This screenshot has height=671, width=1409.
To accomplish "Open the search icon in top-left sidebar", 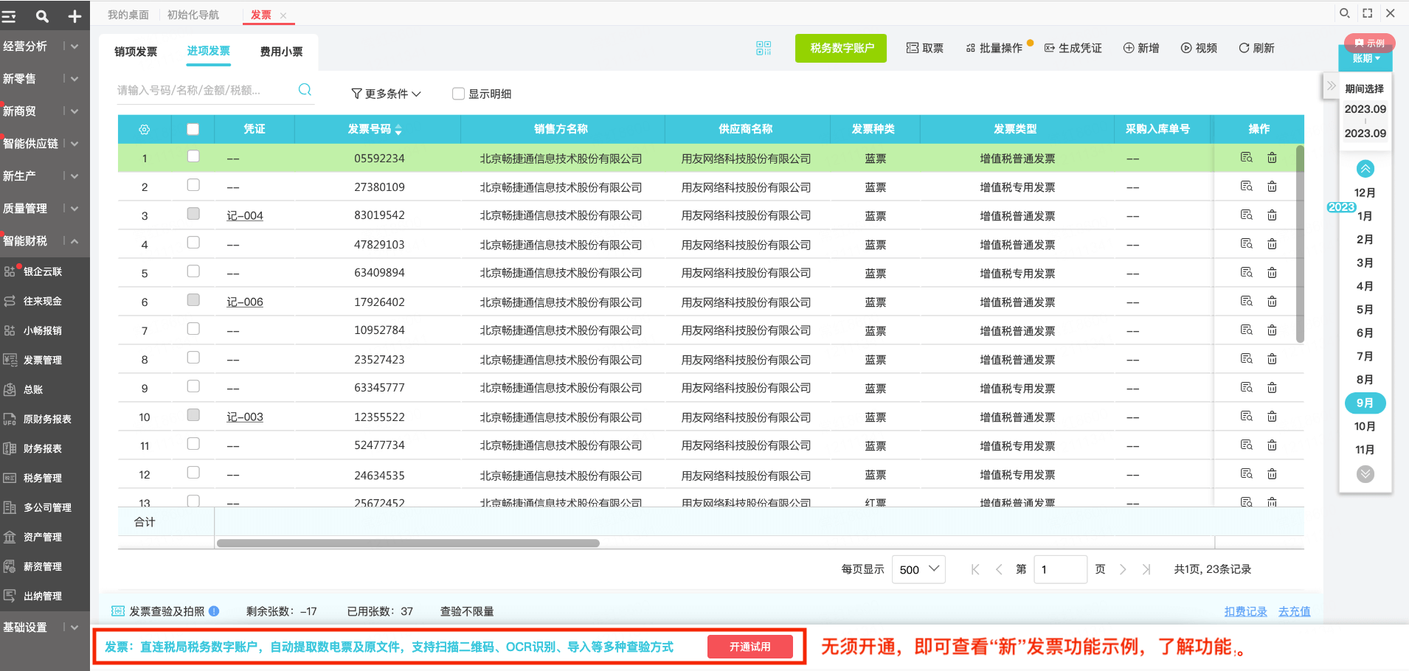I will [42, 15].
